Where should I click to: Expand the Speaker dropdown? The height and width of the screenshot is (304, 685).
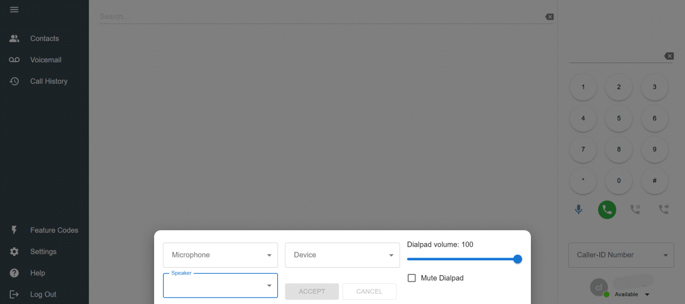pyautogui.click(x=220, y=285)
